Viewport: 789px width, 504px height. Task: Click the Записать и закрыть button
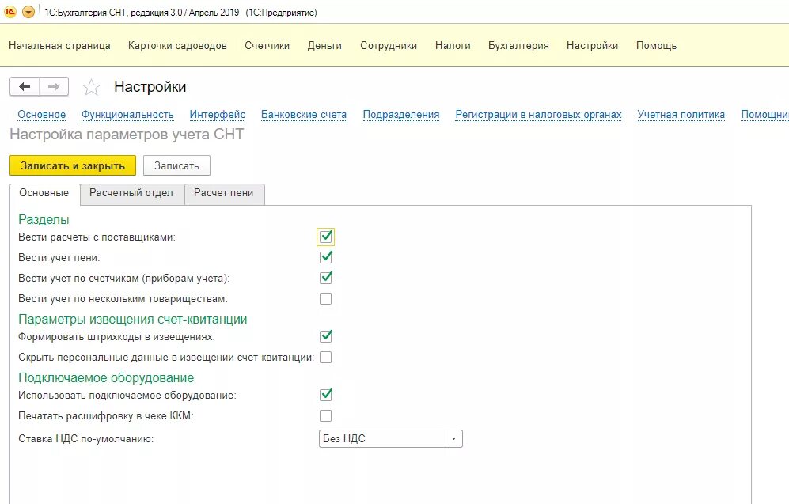point(73,165)
